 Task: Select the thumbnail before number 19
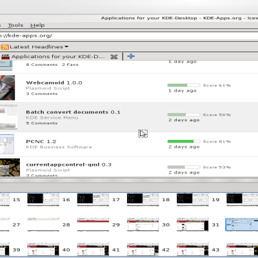(193, 199)
